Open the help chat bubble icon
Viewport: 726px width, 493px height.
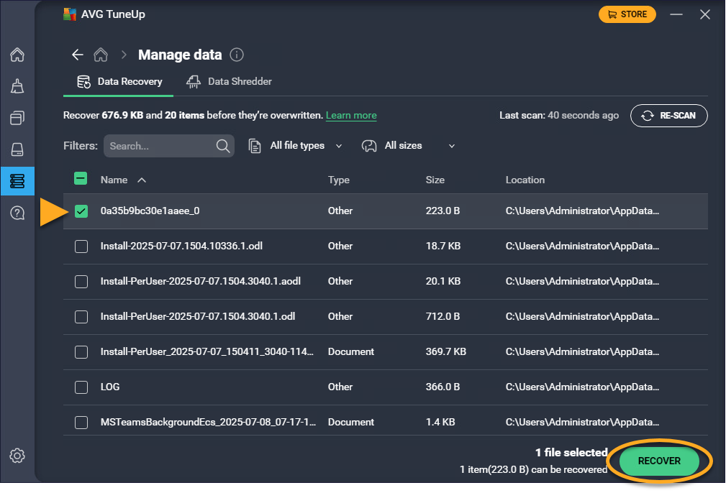(x=17, y=213)
